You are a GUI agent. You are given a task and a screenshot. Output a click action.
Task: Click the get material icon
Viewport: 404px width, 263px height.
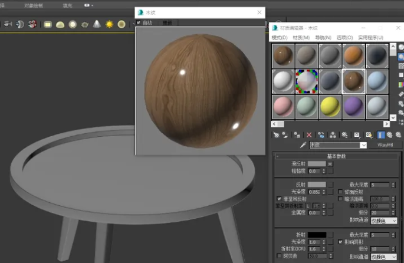(x=276, y=135)
